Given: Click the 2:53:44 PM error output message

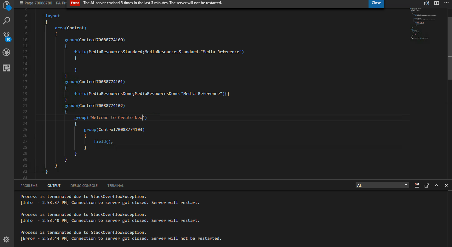Looking at the screenshot, I should 121,239.
